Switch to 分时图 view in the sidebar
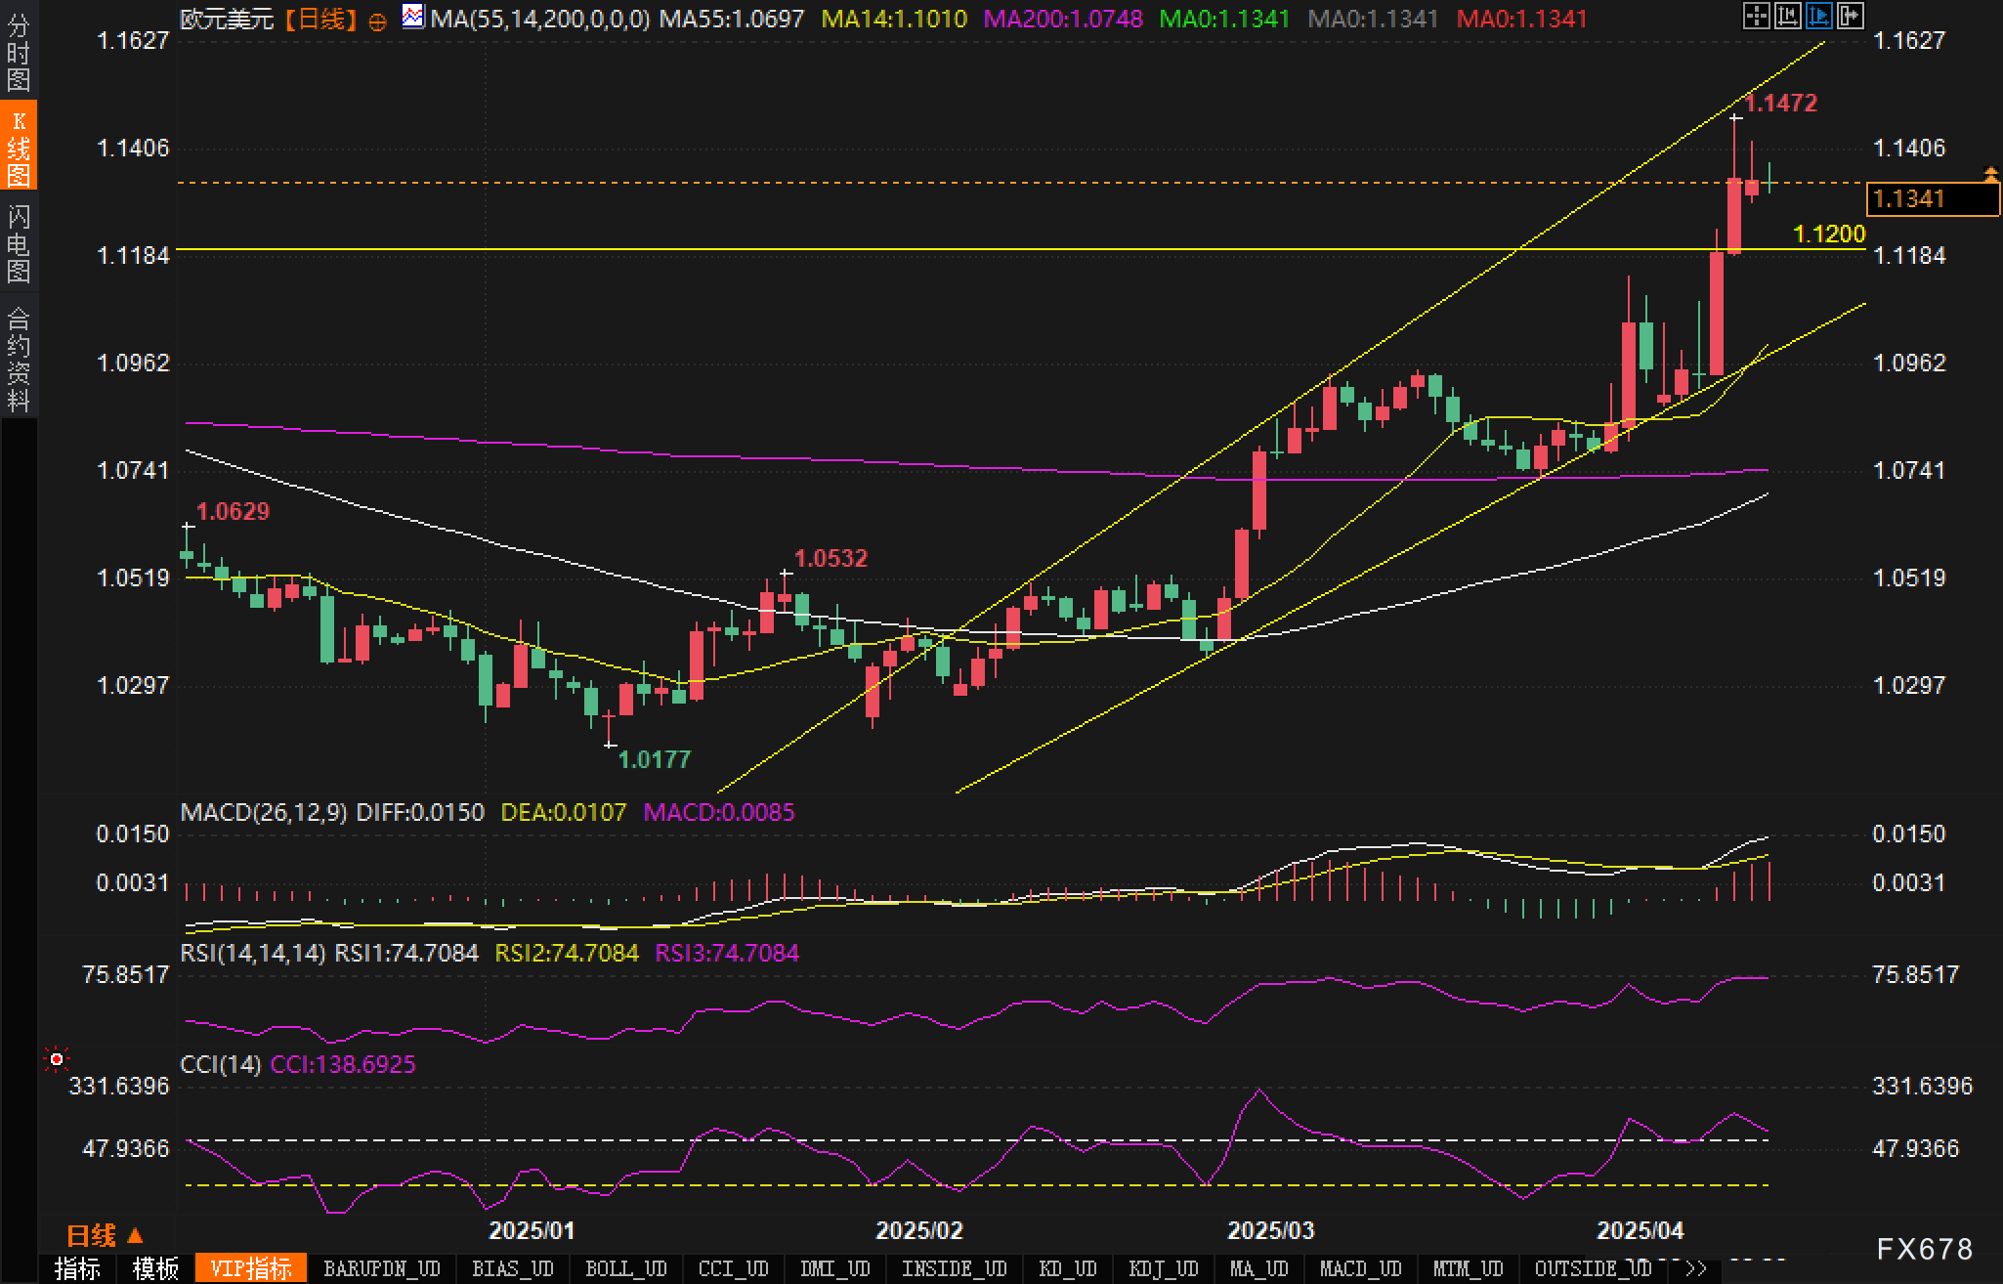The width and height of the screenshot is (2003, 1284). click(x=19, y=52)
